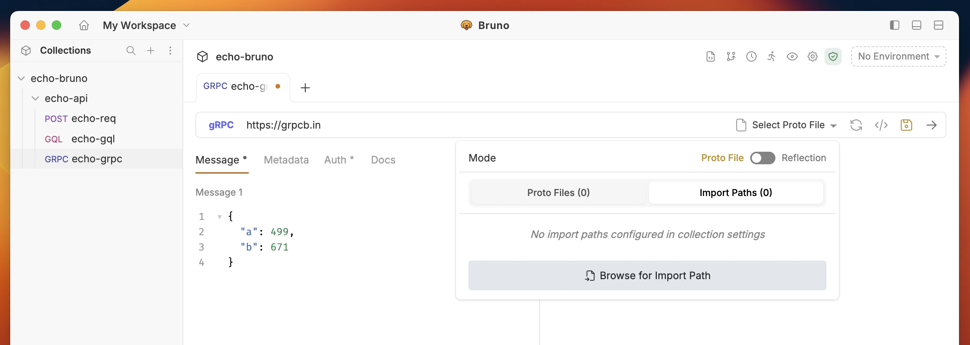Click the closing brace on editor line 4
970x345 pixels.
tap(231, 262)
